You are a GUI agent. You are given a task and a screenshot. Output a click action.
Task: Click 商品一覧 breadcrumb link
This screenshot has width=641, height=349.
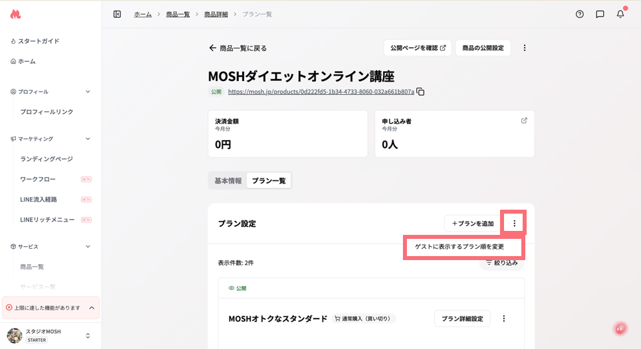coord(178,15)
